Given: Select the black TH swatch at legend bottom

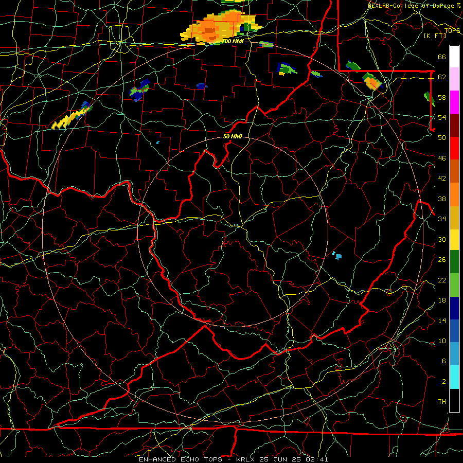Looking at the screenshot, I should tap(454, 400).
